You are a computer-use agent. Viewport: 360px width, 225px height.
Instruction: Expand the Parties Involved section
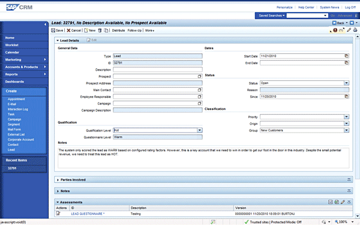click(58, 180)
